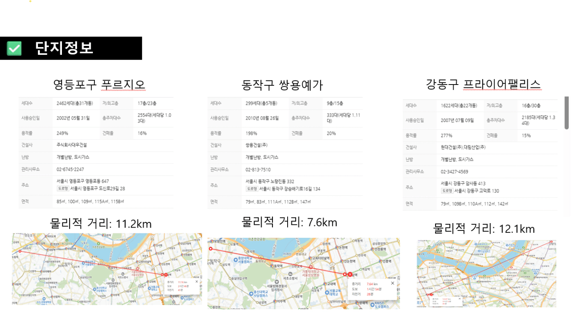Close the distance popup on the 영등포구 map

point(197,281)
